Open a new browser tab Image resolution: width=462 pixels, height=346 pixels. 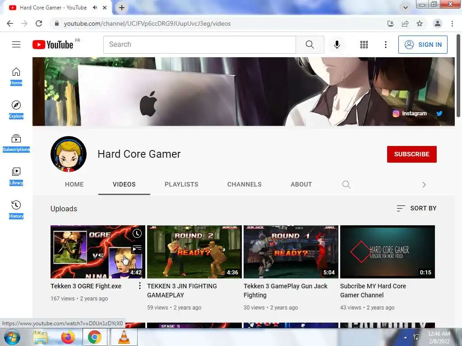(122, 8)
